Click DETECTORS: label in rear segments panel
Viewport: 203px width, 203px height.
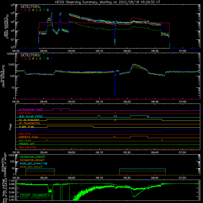(x=30, y=55)
